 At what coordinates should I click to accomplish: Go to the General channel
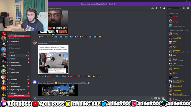[19, 80]
